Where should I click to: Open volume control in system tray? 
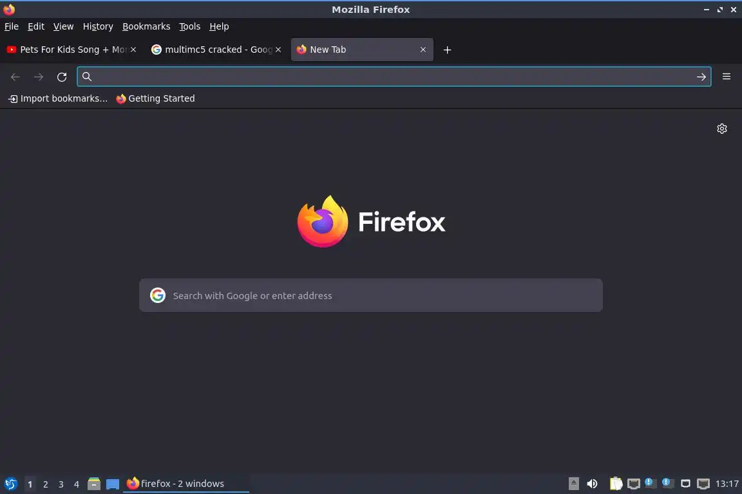pos(592,484)
